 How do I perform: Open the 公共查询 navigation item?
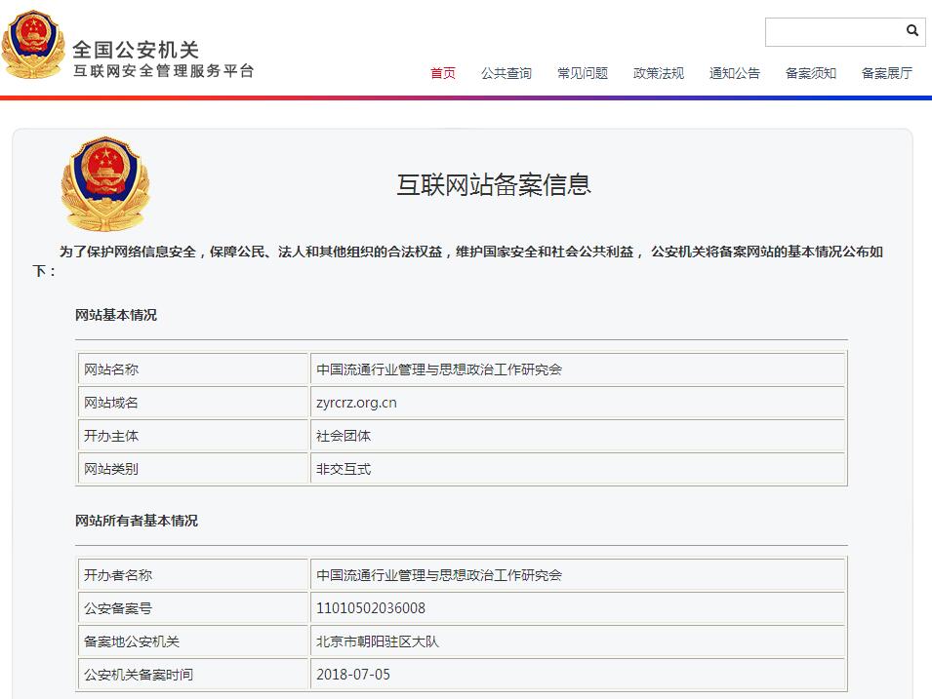pyautogui.click(x=506, y=72)
